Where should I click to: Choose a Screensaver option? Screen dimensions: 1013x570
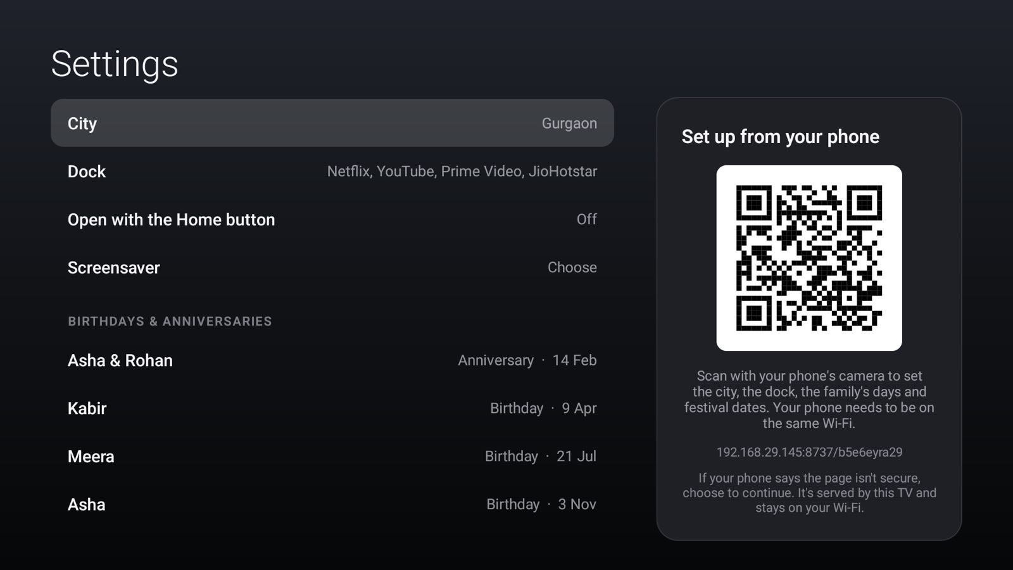point(332,267)
